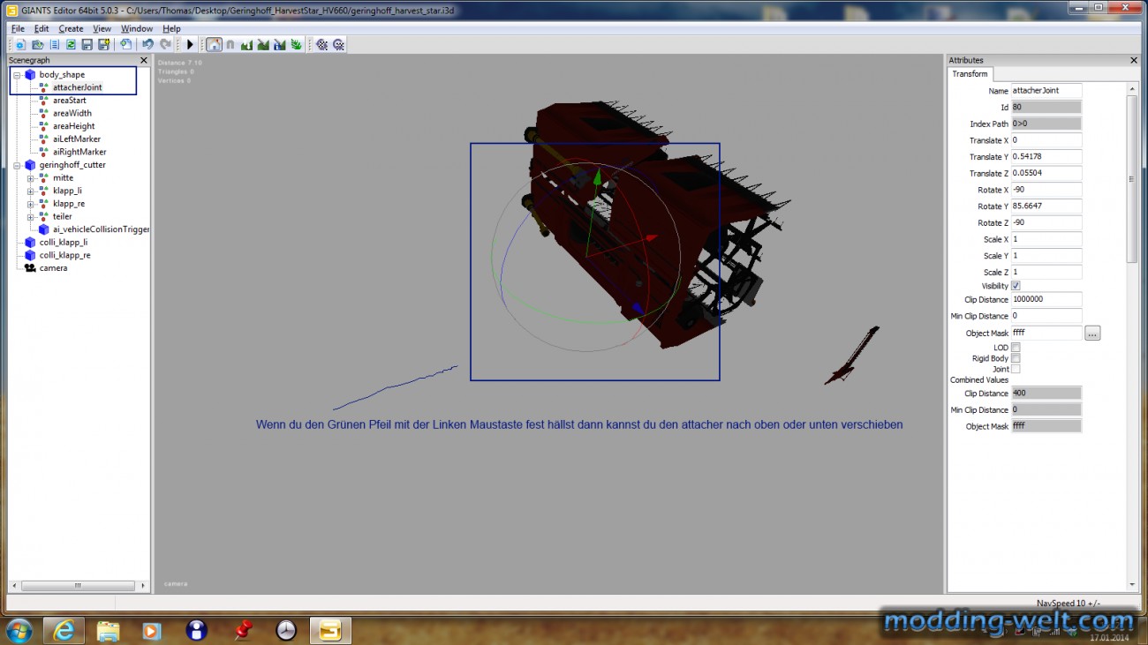Select the terrain foliage paint icon
1148x645 pixels.
[297, 44]
